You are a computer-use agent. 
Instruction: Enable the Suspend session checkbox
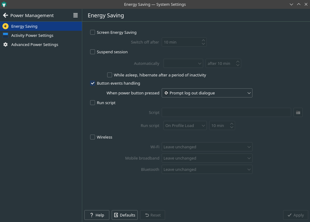tap(93, 52)
